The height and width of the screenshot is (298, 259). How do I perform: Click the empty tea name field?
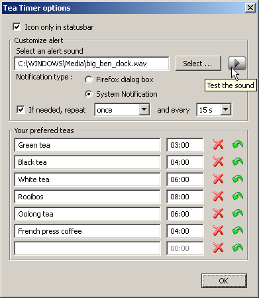point(87,248)
